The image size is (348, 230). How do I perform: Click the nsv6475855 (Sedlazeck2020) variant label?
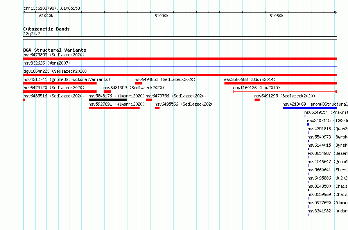point(54,55)
